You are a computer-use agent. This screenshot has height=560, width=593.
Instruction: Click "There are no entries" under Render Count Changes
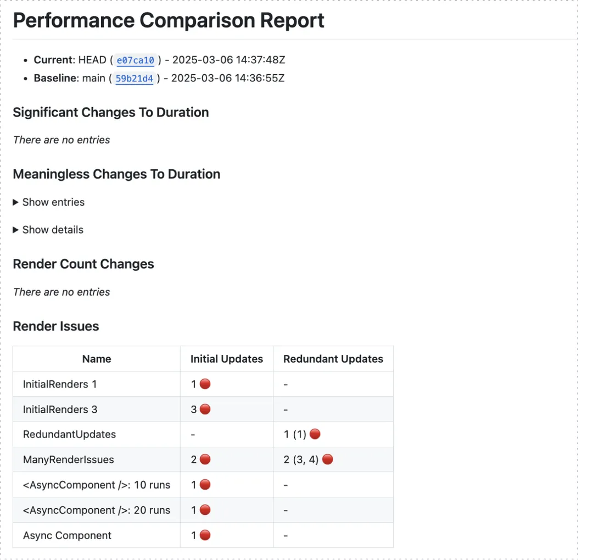click(x=61, y=292)
